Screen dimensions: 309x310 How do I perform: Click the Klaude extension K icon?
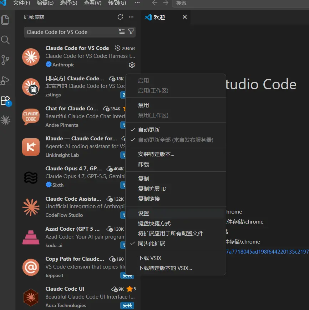31,147
